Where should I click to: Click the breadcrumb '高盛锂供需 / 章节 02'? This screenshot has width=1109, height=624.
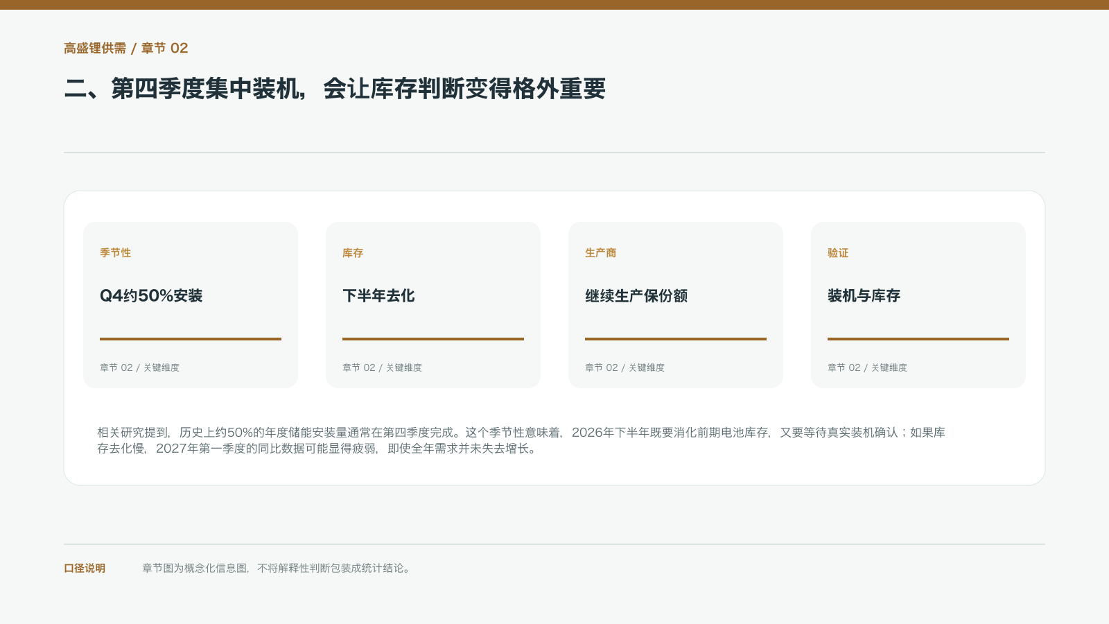tap(126, 48)
